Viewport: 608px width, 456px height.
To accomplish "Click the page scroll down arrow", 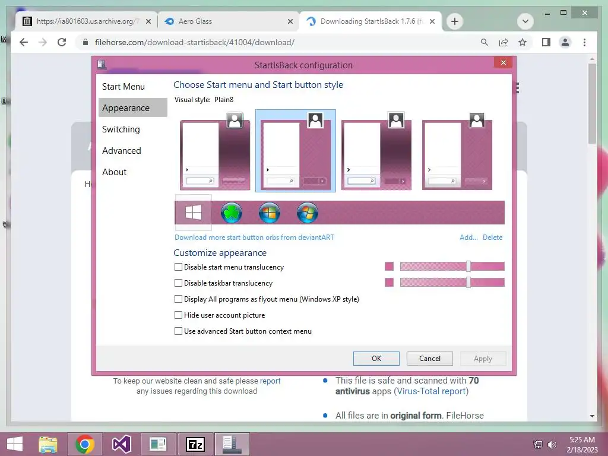I will coord(592,416).
